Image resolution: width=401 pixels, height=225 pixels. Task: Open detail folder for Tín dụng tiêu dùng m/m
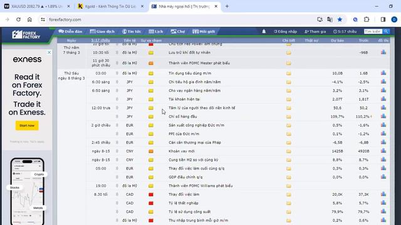[x=288, y=74]
